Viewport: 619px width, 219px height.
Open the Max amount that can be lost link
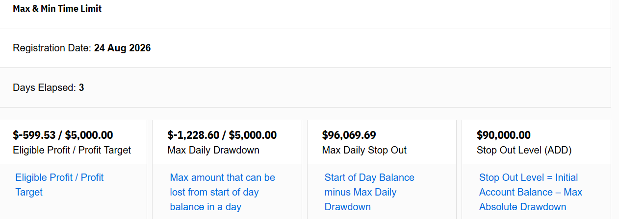223,192
